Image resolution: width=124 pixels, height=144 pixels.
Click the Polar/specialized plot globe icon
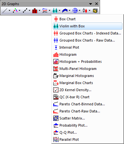[75, 11]
